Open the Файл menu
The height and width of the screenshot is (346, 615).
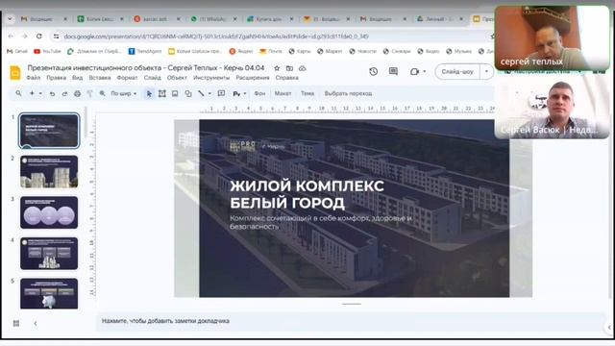[34, 78]
